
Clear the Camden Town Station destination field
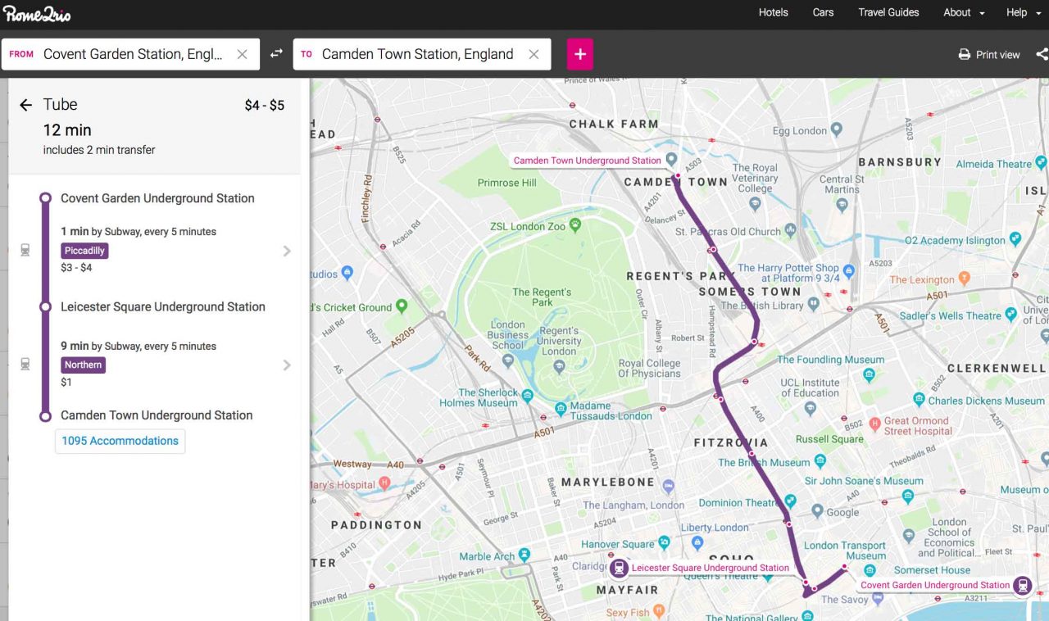(534, 54)
